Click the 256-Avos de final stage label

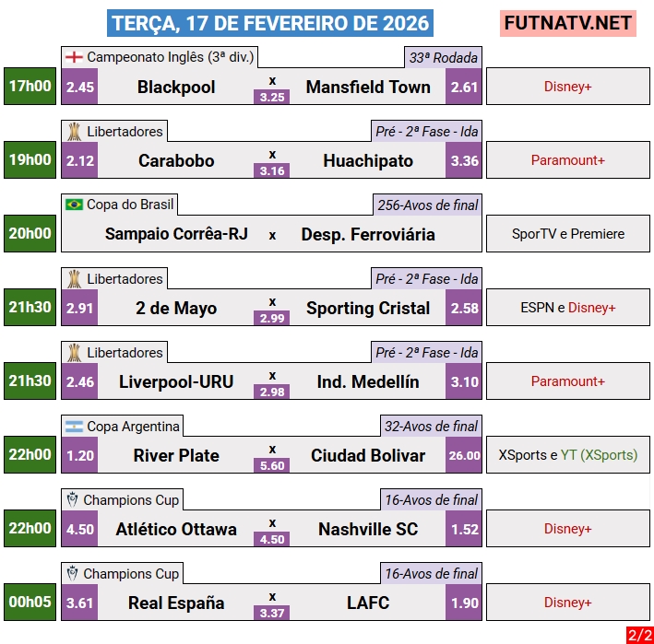coord(427,205)
